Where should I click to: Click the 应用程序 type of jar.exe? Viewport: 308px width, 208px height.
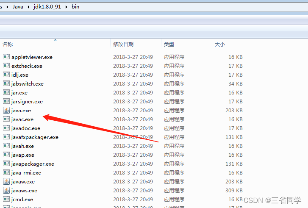[174, 92]
